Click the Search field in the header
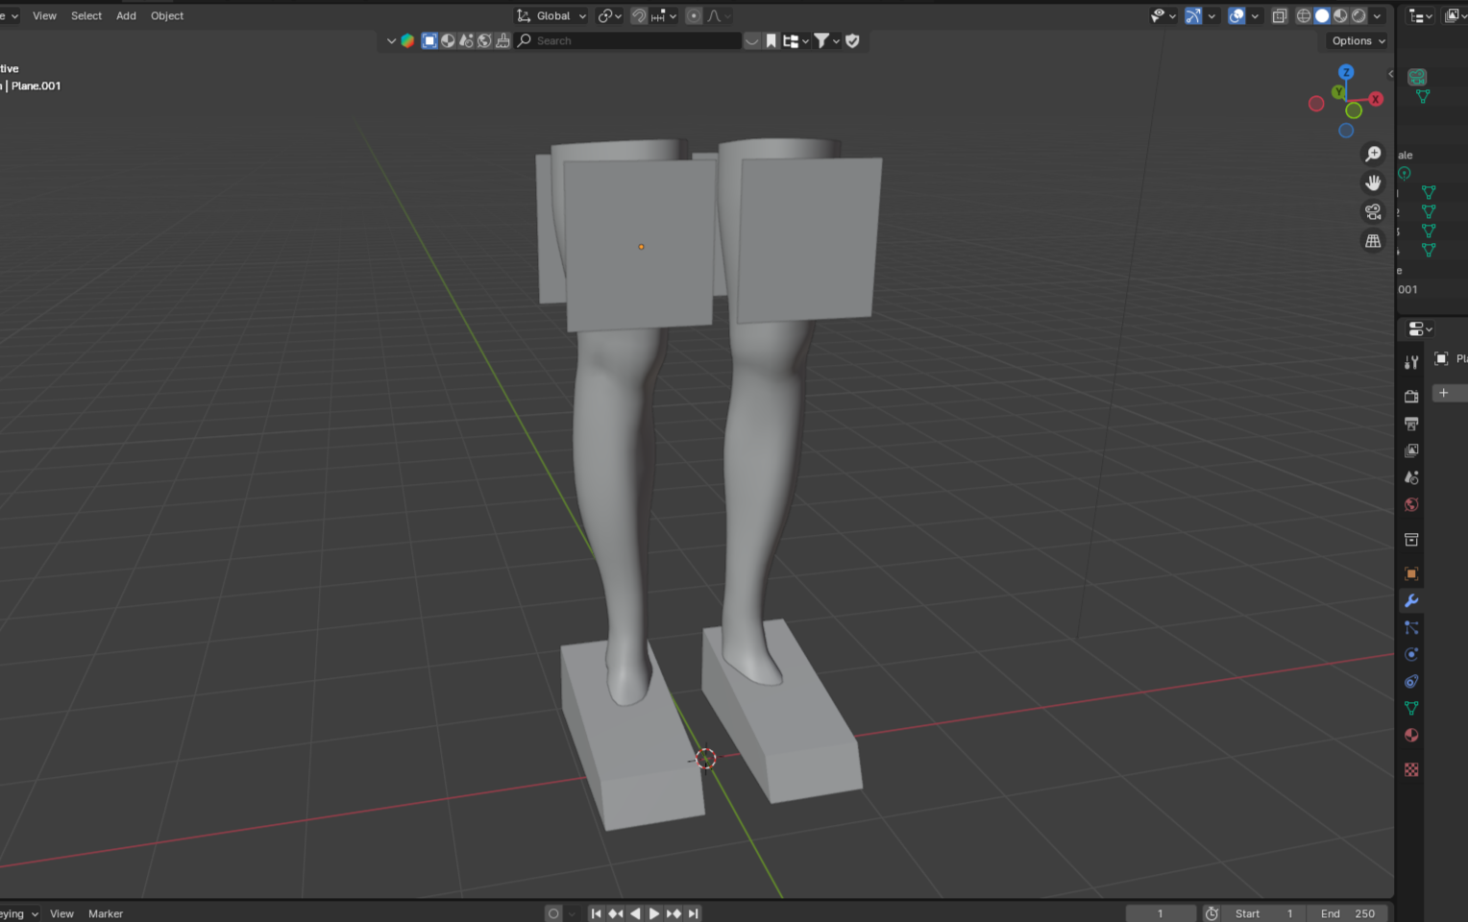Image resolution: width=1468 pixels, height=922 pixels. point(628,40)
